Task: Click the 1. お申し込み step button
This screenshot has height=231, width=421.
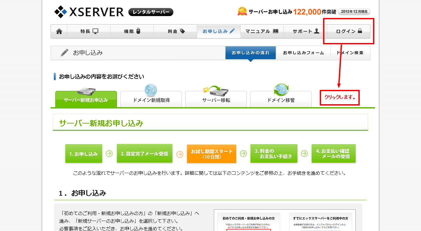Action: click(x=84, y=154)
